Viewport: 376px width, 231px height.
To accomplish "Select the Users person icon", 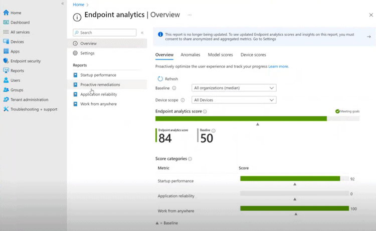I will point(6,80).
